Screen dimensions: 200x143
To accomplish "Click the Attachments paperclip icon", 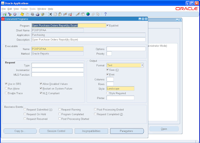I will pos(93,14).
